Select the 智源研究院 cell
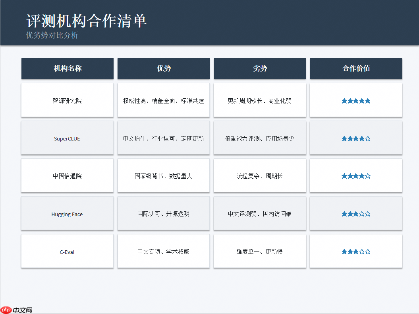This screenshot has width=419, height=314. point(68,100)
